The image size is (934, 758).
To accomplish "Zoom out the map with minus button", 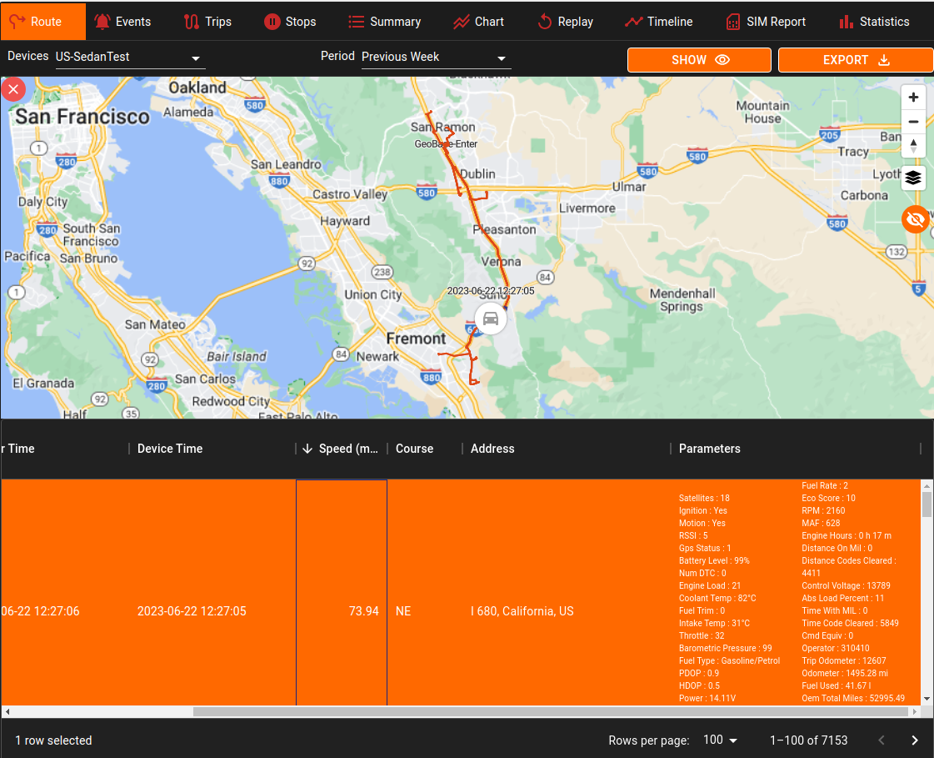I will [x=913, y=122].
